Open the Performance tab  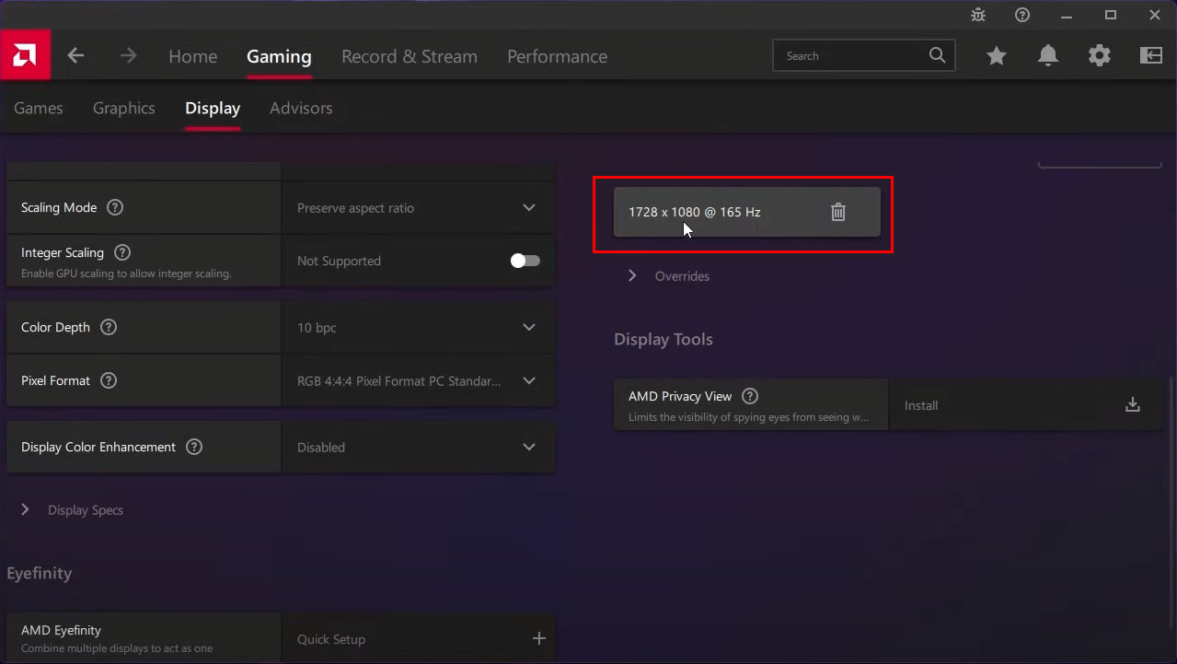[x=557, y=56]
